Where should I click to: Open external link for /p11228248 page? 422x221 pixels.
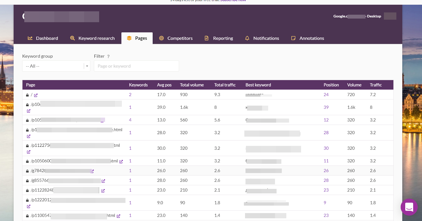(x=103, y=191)
